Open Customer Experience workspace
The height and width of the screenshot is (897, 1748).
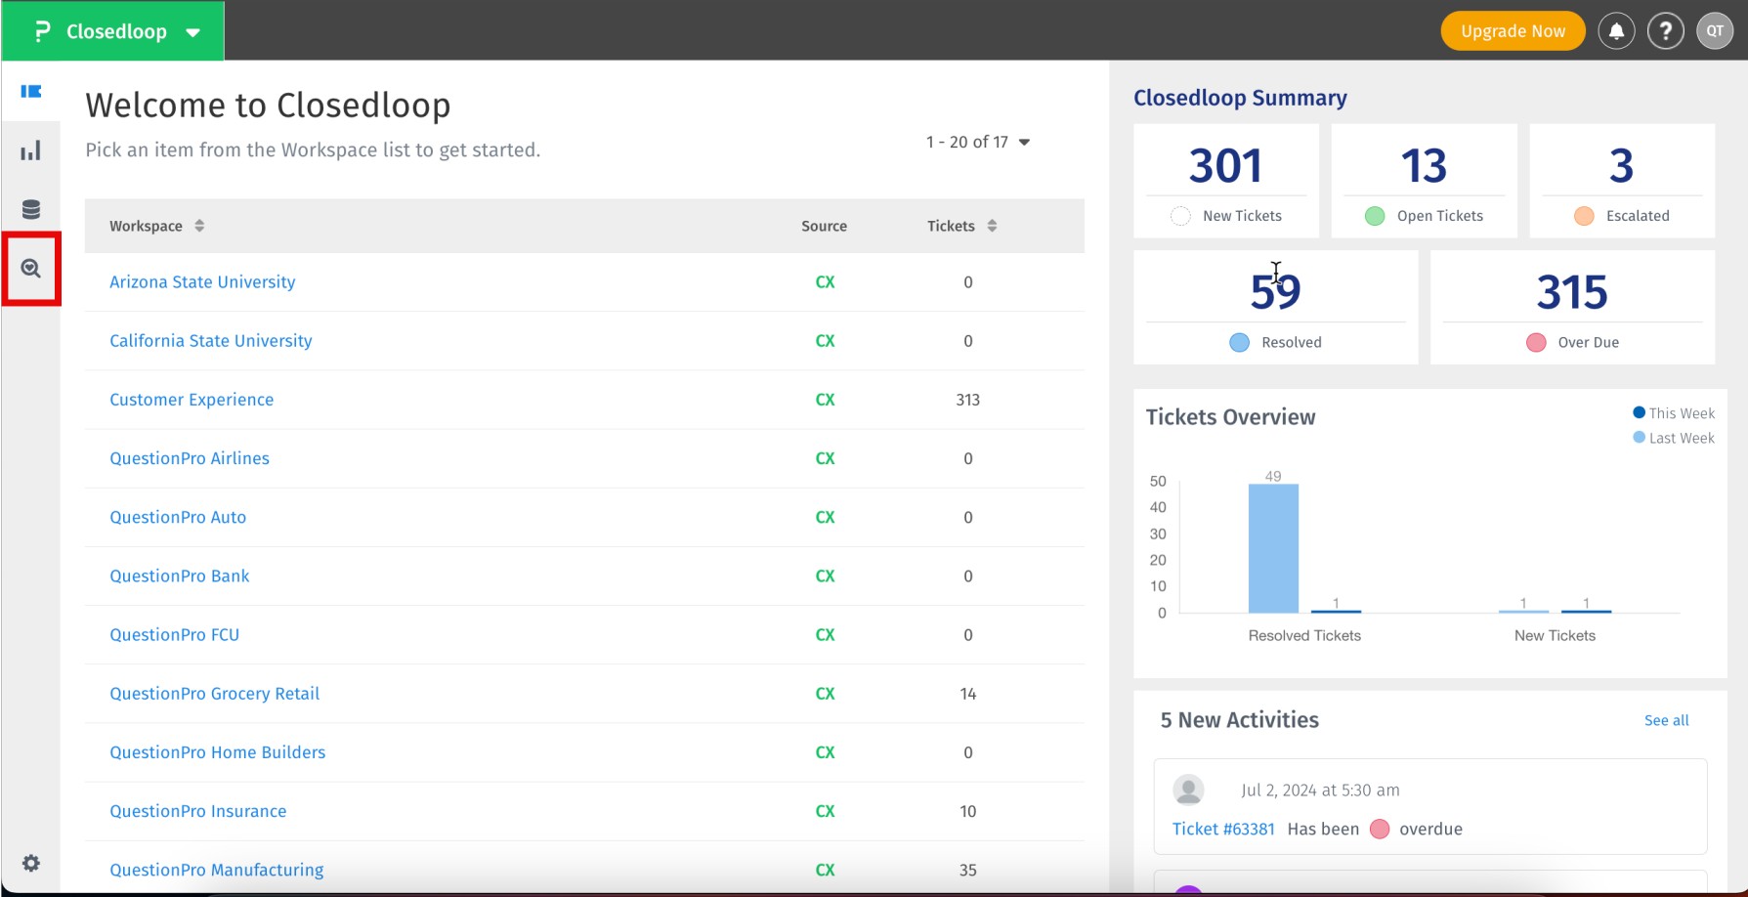click(192, 400)
